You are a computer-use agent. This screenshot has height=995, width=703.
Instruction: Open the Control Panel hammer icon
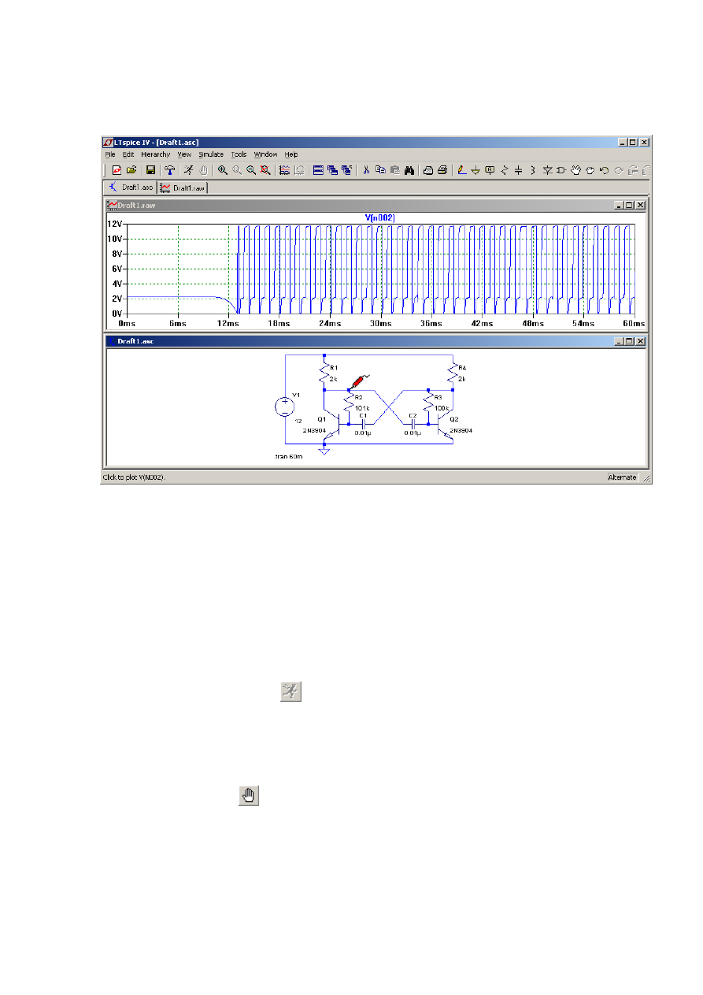[169, 169]
